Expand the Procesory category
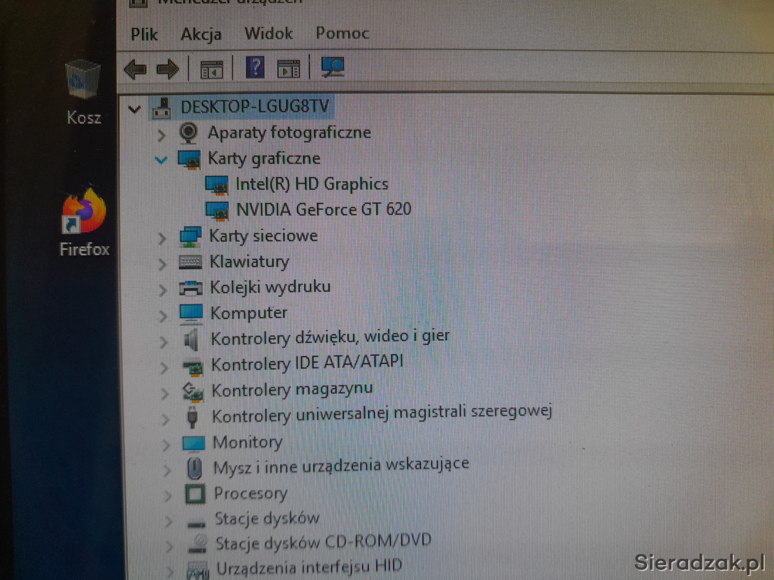 [x=168, y=496]
